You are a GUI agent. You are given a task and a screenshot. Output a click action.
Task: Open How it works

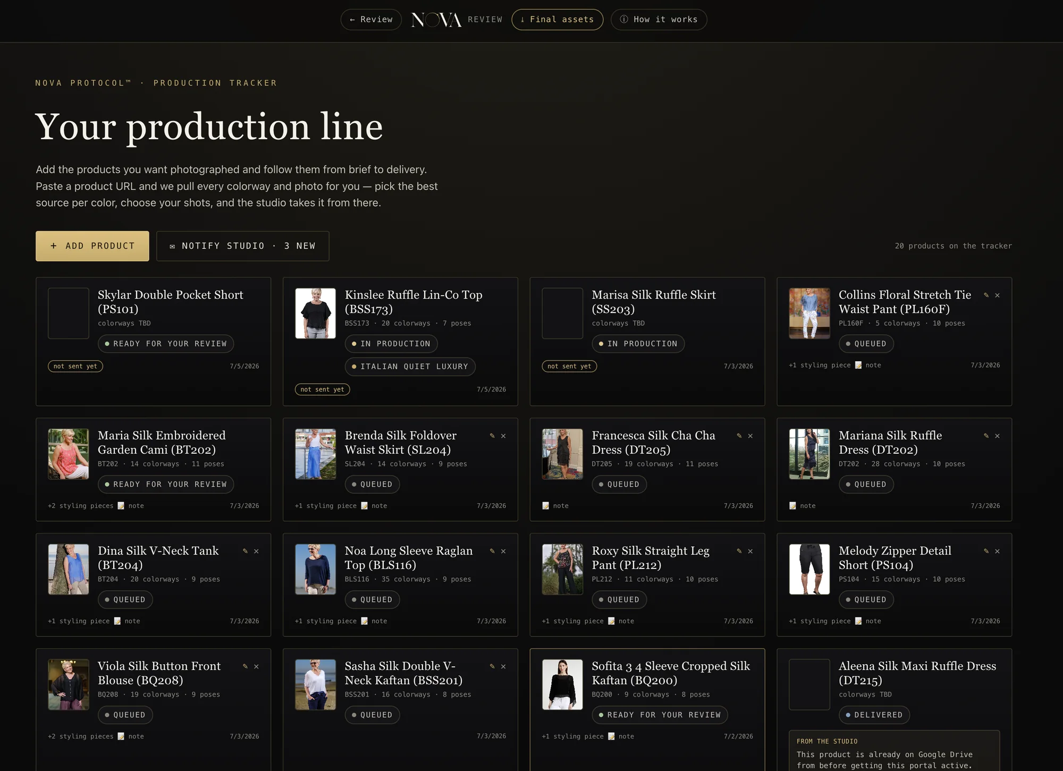(x=659, y=20)
